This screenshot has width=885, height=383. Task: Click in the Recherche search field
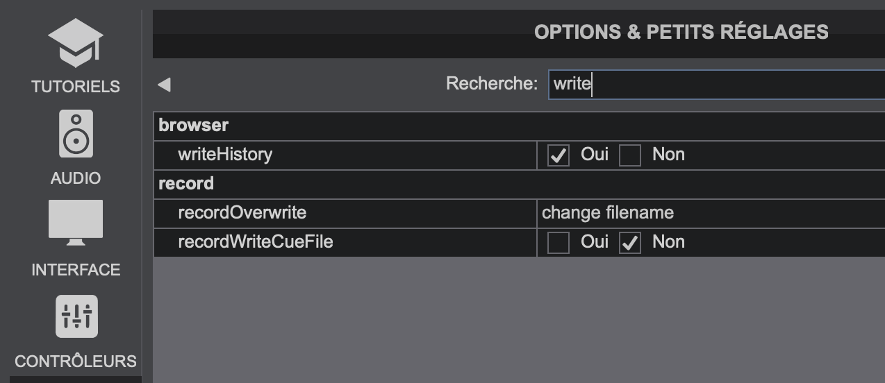[716, 85]
